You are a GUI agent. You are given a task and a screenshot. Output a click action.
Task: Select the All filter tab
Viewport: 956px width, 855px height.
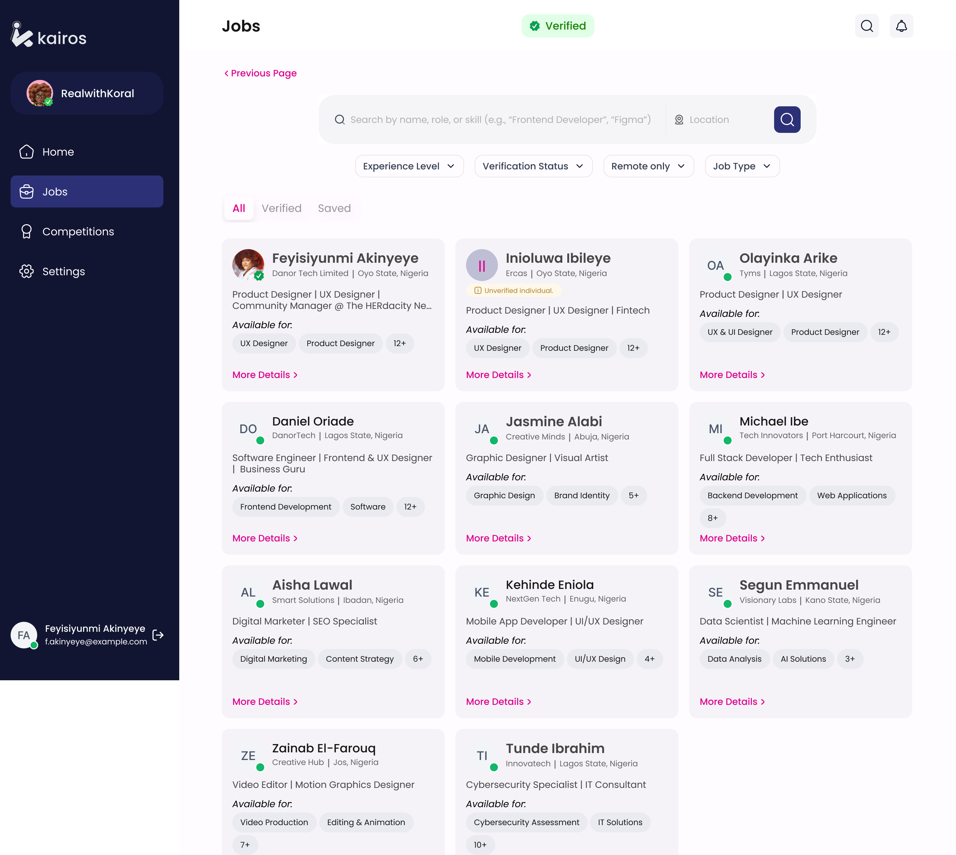[x=239, y=208]
